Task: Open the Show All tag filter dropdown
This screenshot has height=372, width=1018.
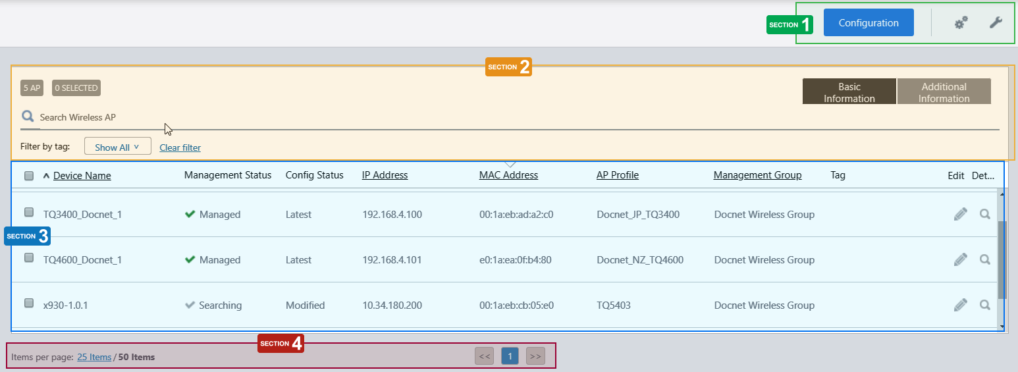Action: click(117, 147)
